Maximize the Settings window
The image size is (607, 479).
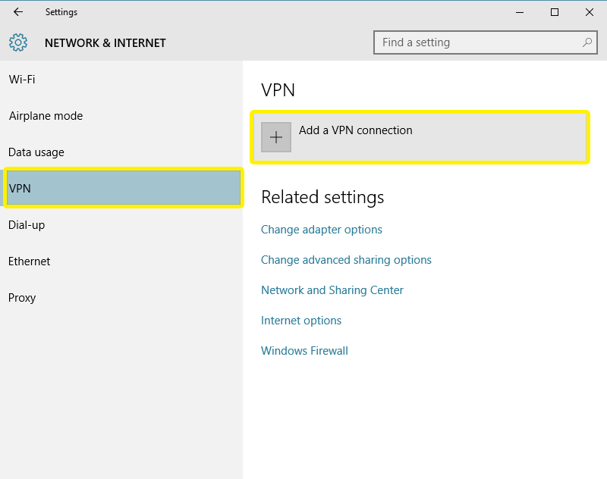pos(555,12)
